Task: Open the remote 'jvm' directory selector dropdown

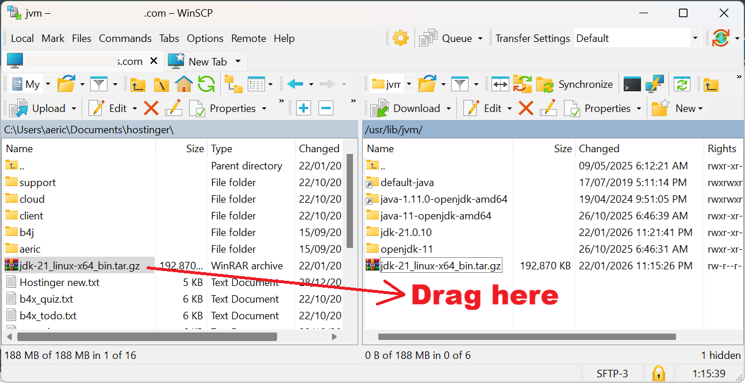Action: [409, 84]
